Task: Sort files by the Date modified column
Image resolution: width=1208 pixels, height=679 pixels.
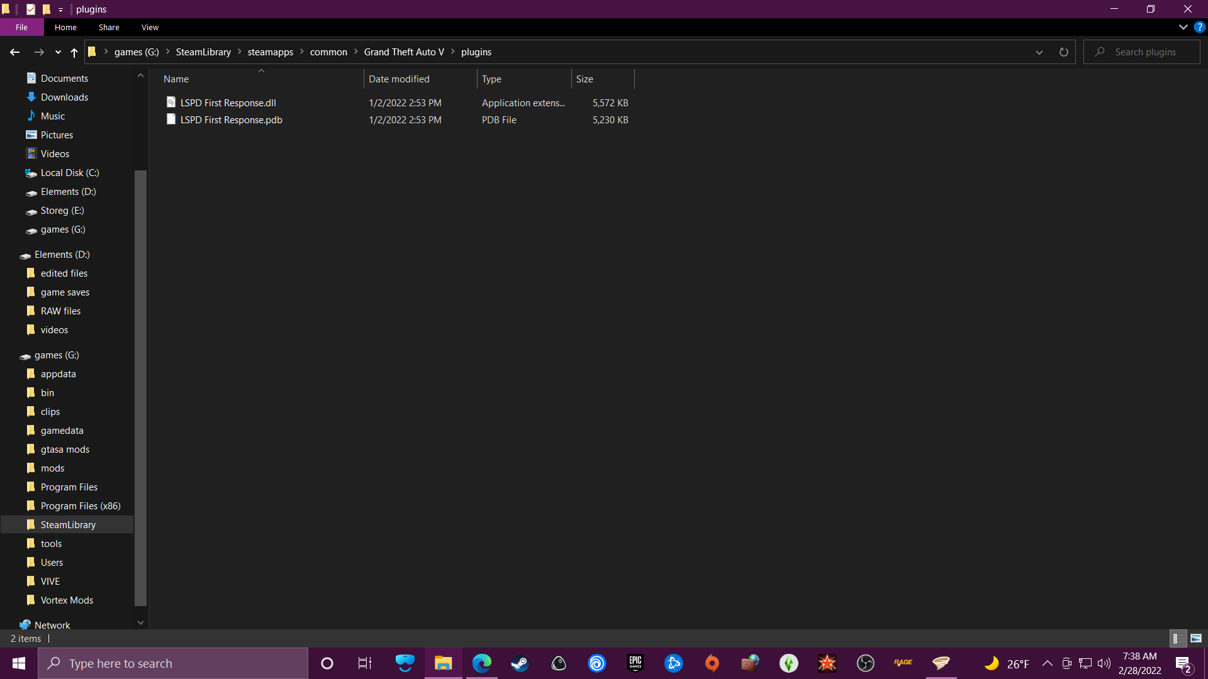Action: tap(399, 79)
